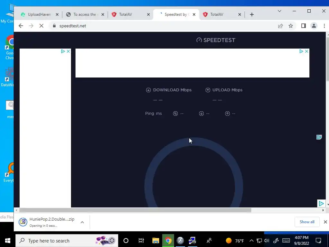Viewport: 329px width, 247px height.
Task: Click the horizontal scrollbar thumb
Action: click(x=135, y=210)
